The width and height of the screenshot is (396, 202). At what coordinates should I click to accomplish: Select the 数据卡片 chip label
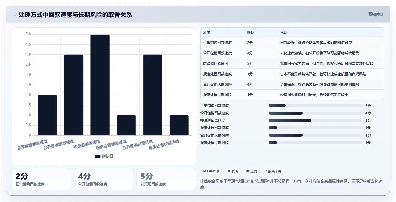[275, 171]
